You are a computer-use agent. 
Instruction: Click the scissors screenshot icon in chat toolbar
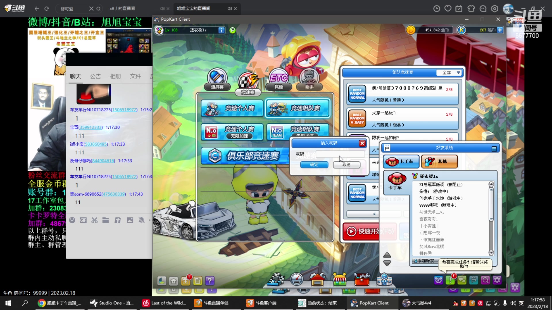[95, 220]
